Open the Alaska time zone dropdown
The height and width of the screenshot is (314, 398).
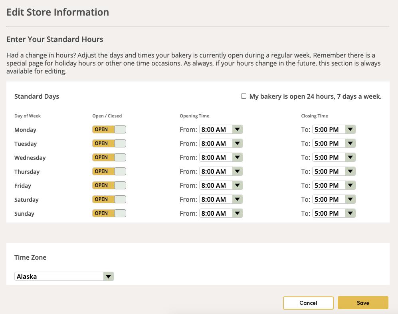pyautogui.click(x=64, y=276)
